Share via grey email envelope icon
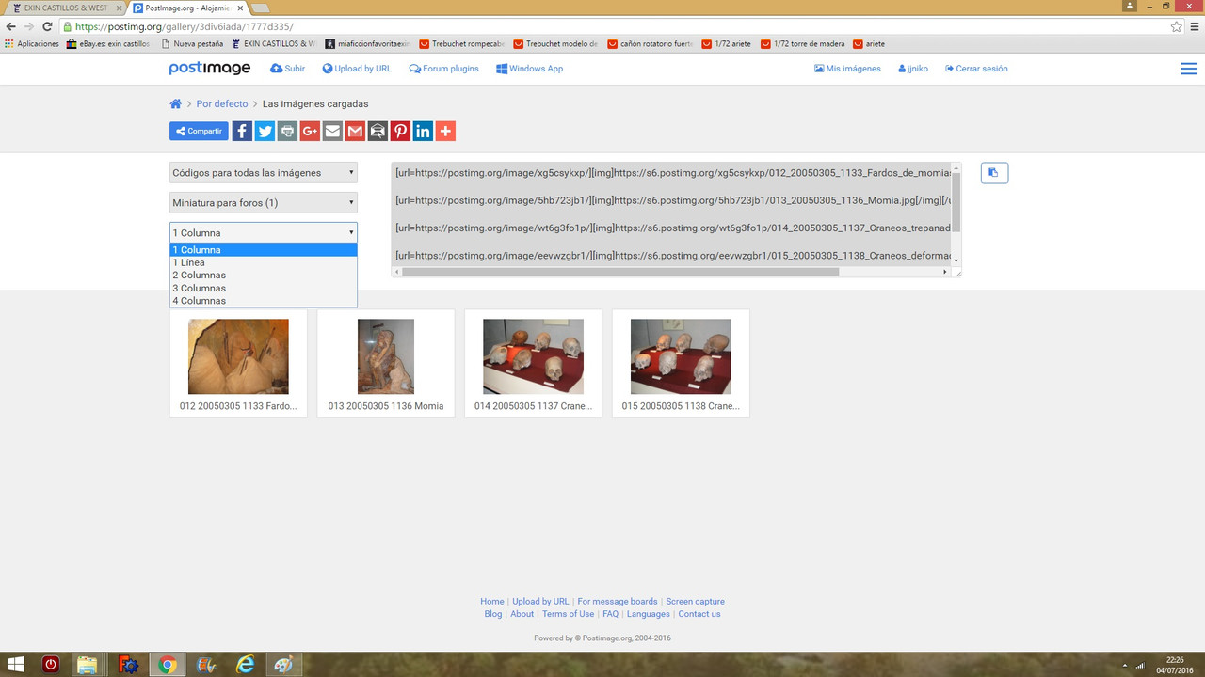 [332, 132]
